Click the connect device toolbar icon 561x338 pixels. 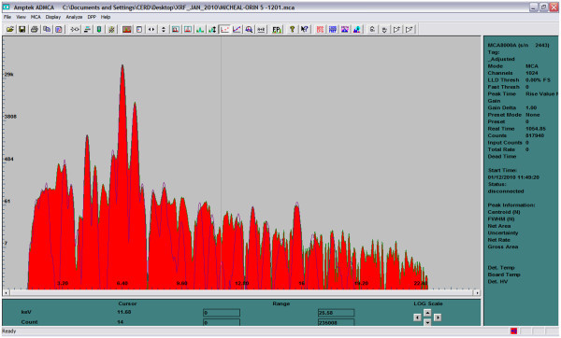[x=75, y=29]
